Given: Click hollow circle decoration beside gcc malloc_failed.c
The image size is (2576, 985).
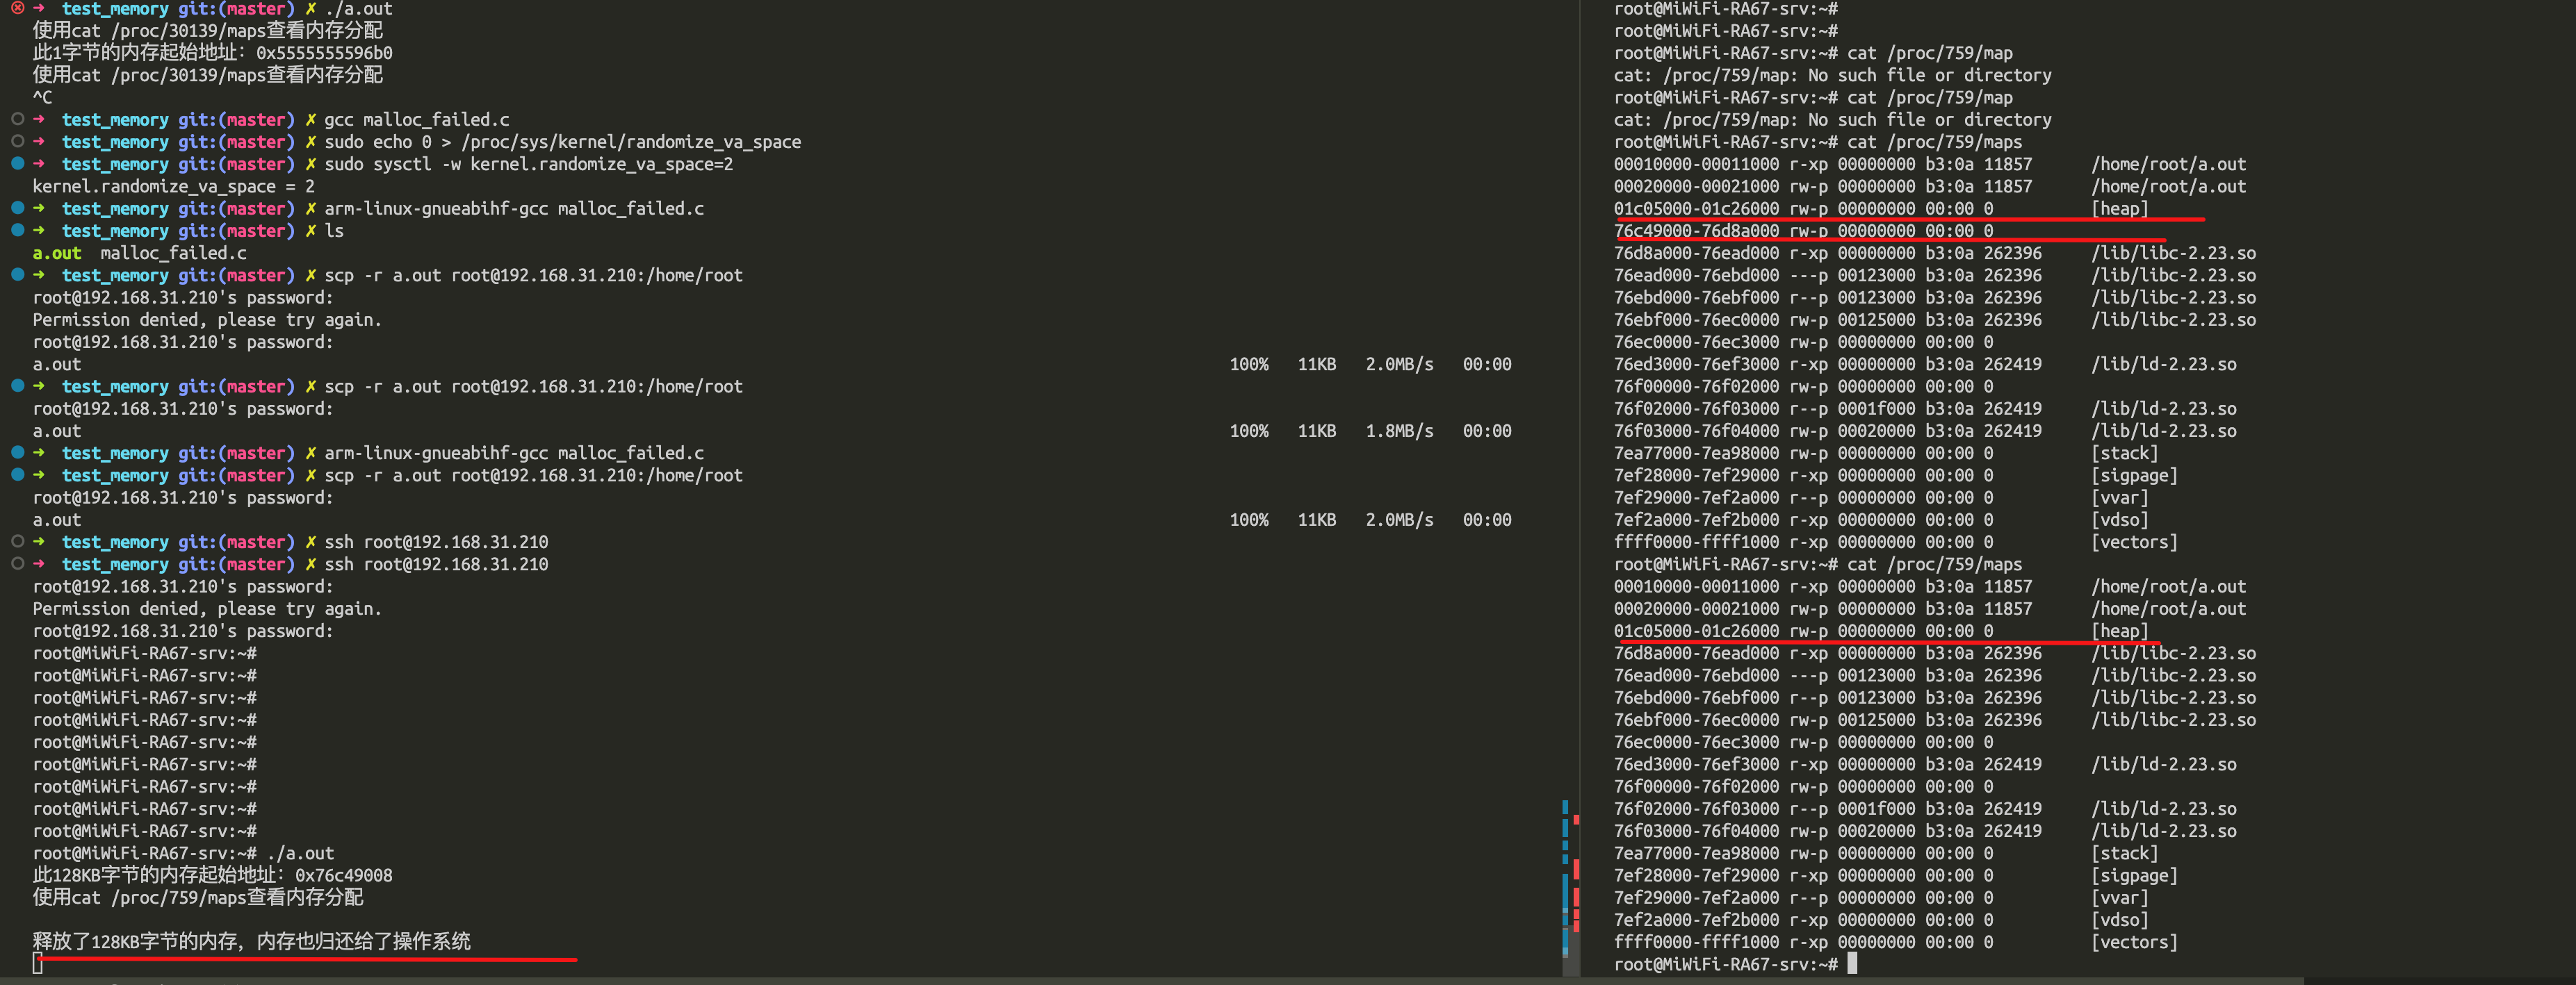Looking at the screenshot, I should pos(17,119).
